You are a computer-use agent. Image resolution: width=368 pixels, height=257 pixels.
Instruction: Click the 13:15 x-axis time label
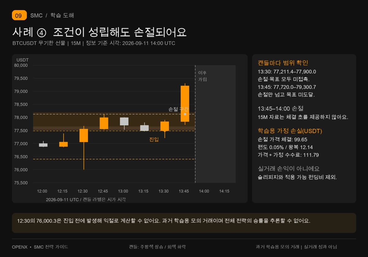(143, 191)
